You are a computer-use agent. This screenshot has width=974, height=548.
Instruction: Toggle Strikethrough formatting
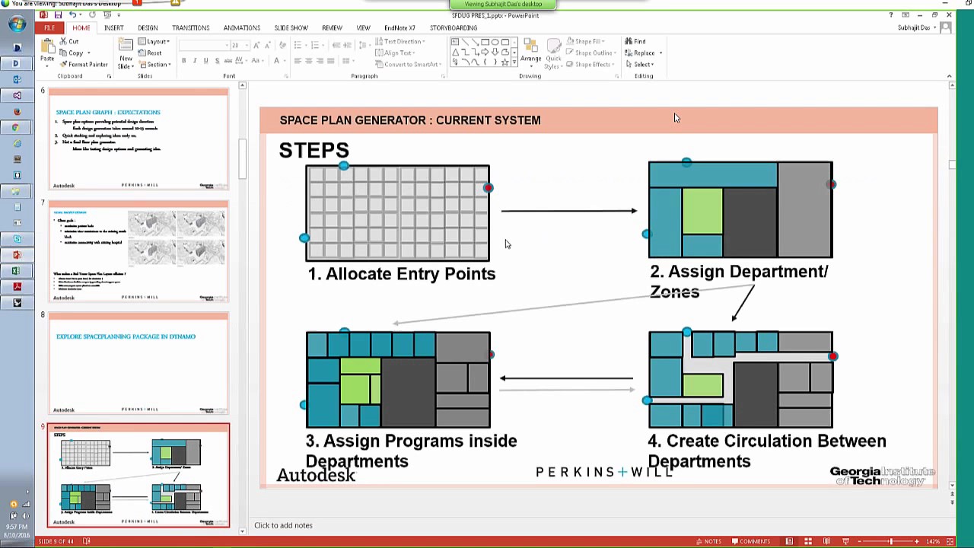pyautogui.click(x=229, y=61)
